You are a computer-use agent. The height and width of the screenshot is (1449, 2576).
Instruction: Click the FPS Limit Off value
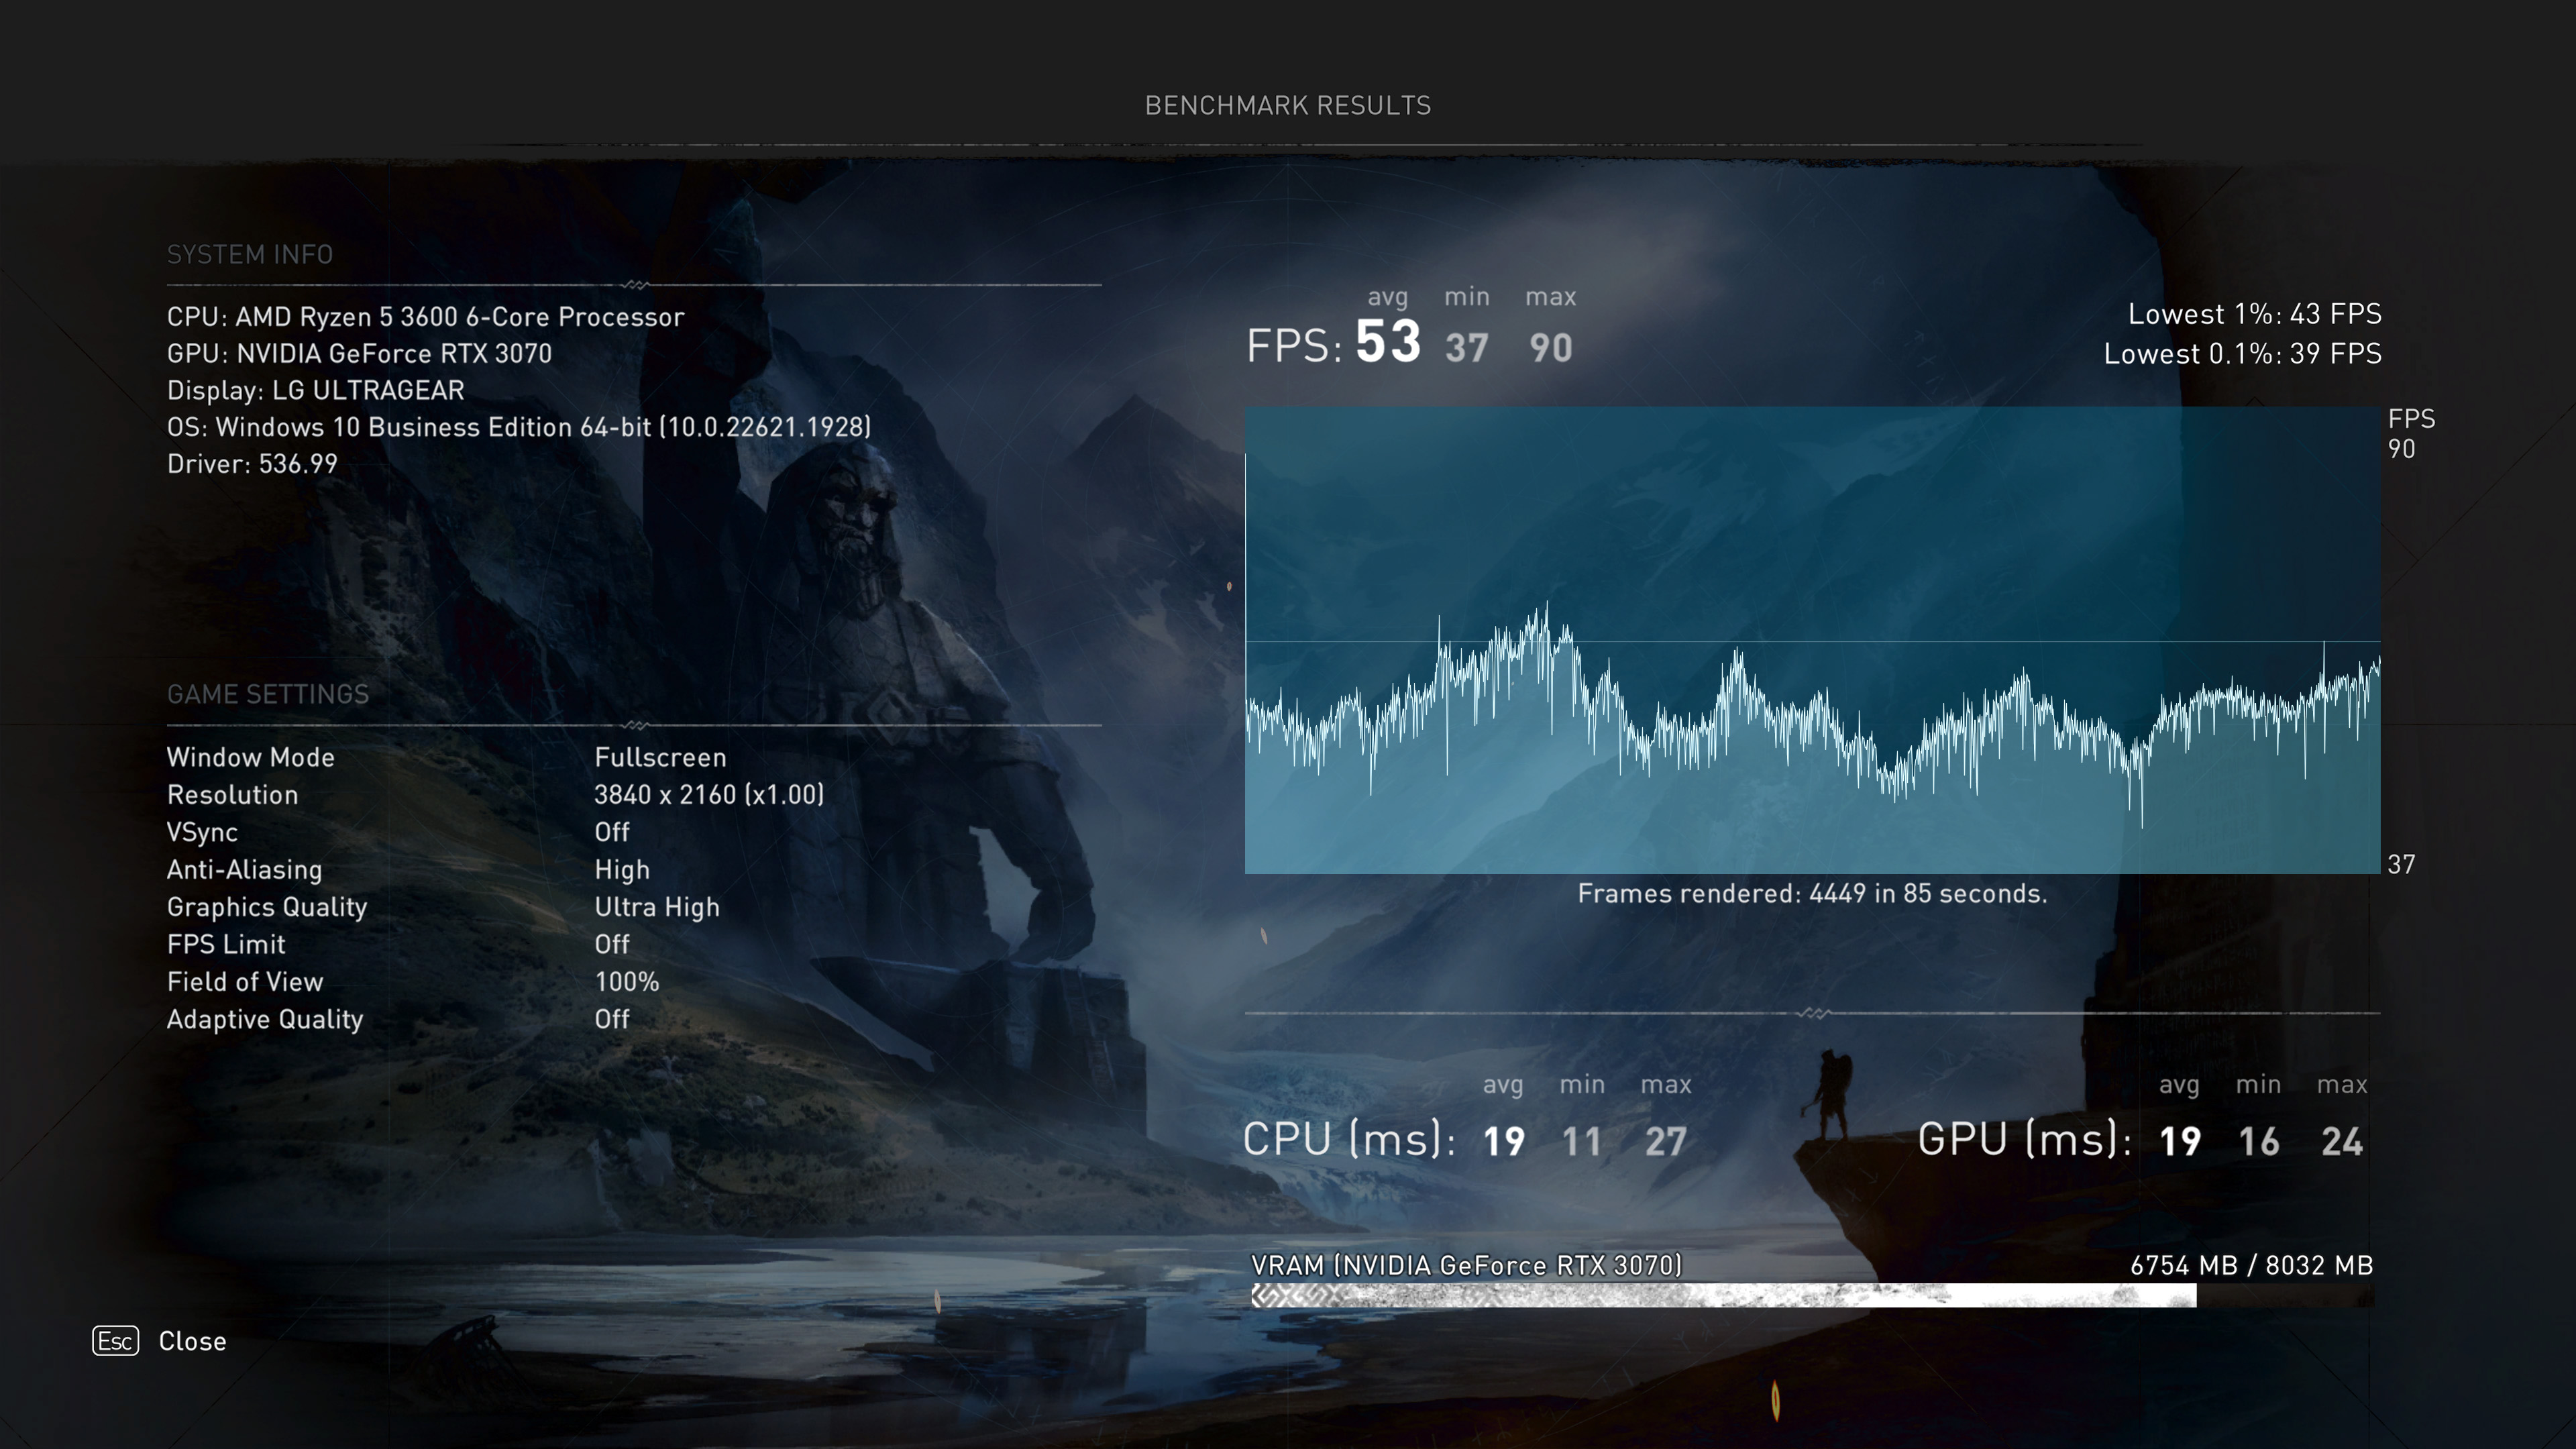[x=612, y=944]
